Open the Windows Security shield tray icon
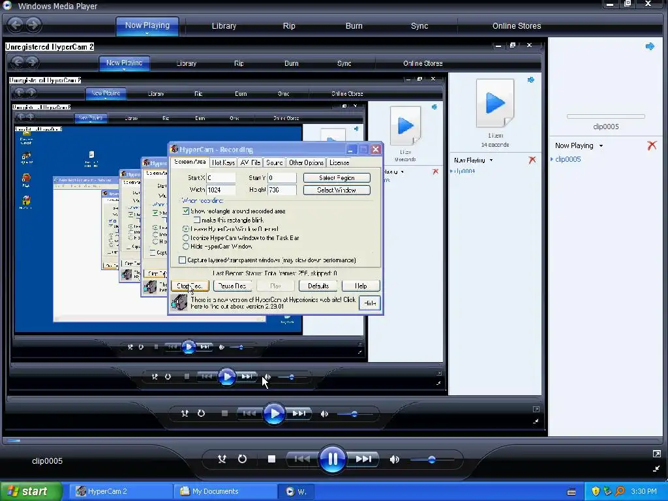The width and height of the screenshot is (668, 501). point(596,491)
